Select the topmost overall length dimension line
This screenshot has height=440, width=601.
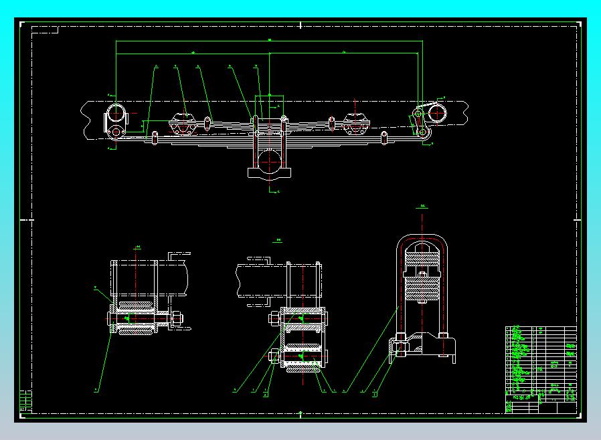click(x=269, y=41)
